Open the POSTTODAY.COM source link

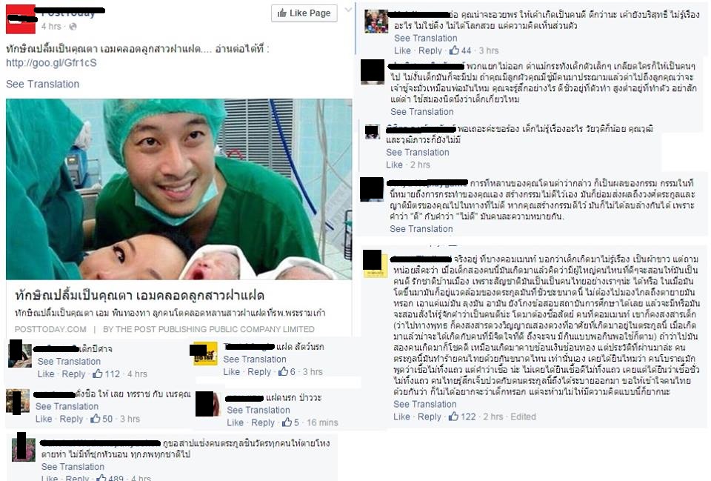tap(50, 329)
